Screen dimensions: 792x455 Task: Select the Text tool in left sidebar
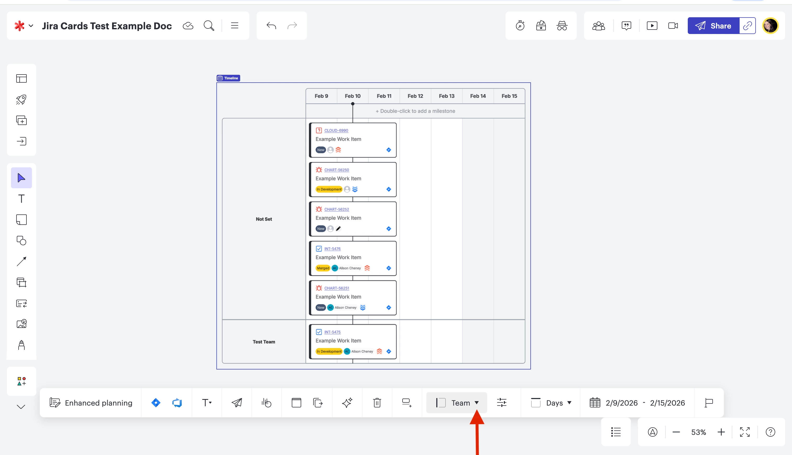pyautogui.click(x=21, y=199)
